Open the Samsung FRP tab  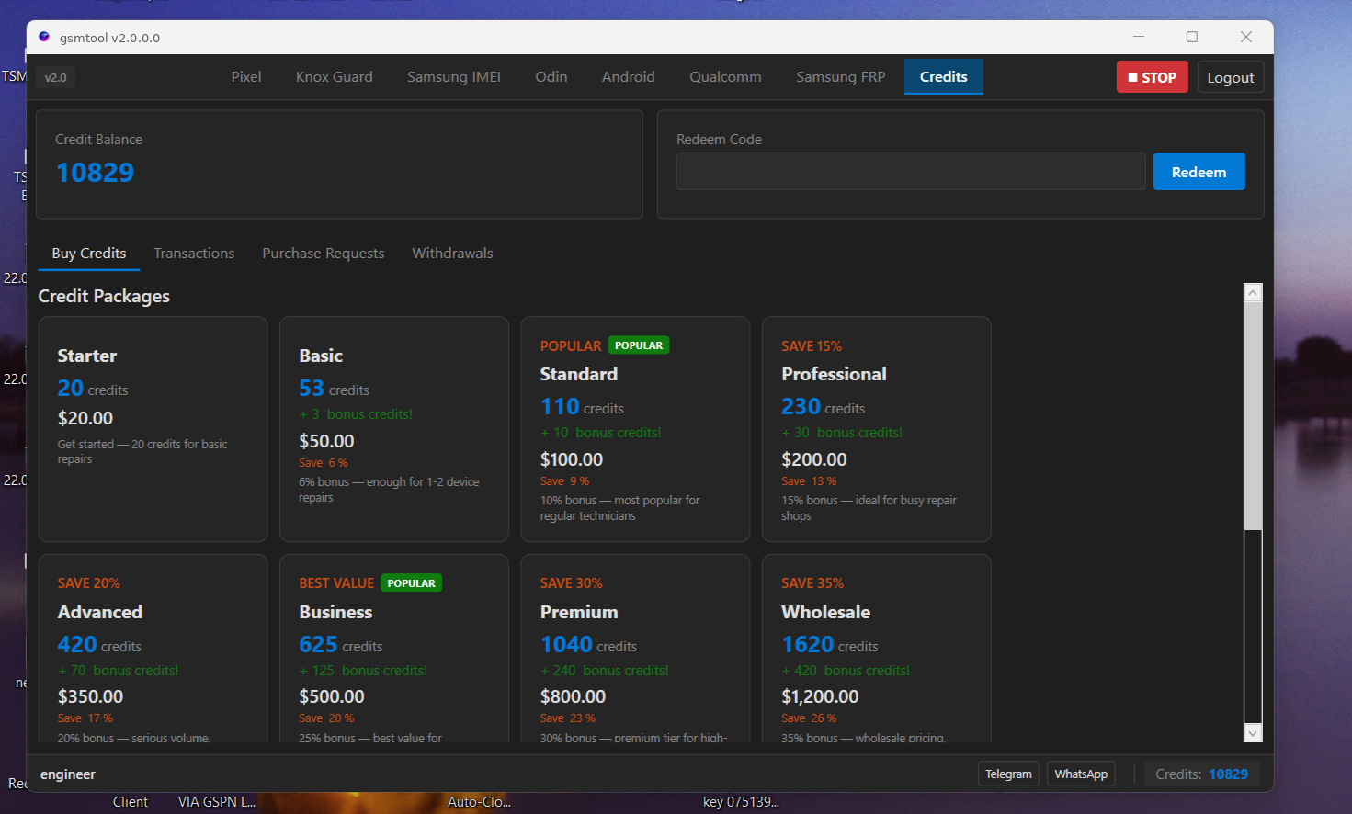[x=841, y=77]
